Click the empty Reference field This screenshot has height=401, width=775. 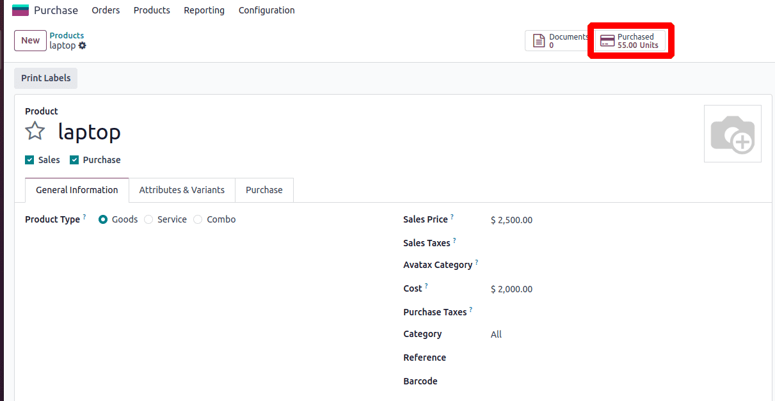click(x=626, y=358)
